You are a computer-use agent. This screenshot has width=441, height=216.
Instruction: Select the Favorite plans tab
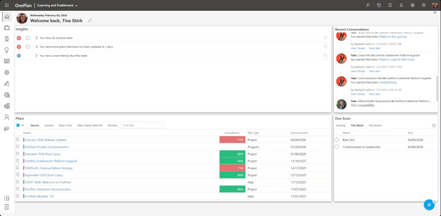(49, 125)
